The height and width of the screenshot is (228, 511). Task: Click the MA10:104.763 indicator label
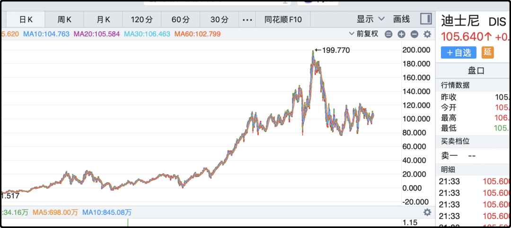click(x=46, y=34)
